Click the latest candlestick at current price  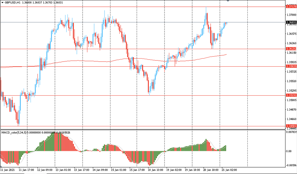pyautogui.click(x=226, y=23)
